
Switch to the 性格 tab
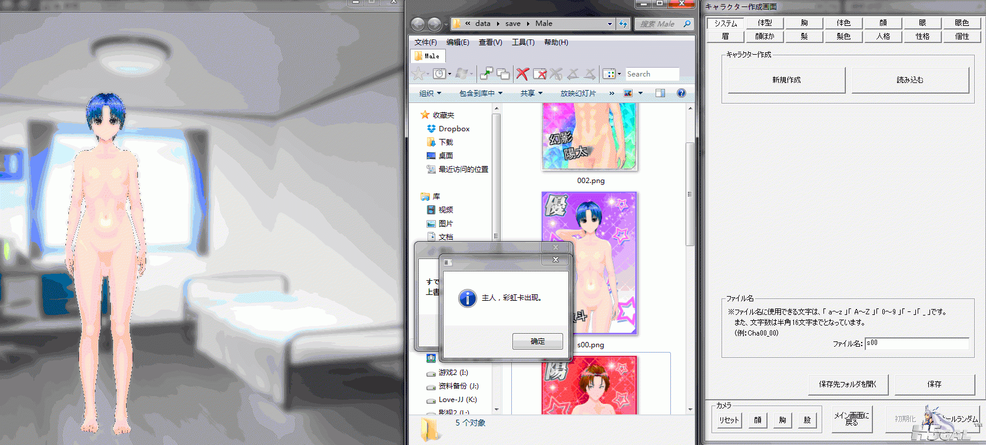tap(922, 36)
